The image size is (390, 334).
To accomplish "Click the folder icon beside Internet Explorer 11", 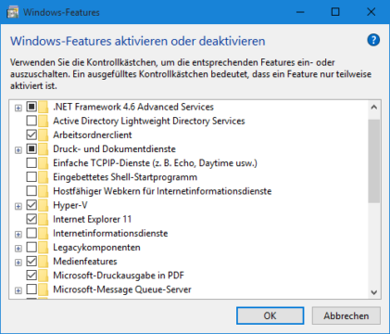I will click(44, 219).
